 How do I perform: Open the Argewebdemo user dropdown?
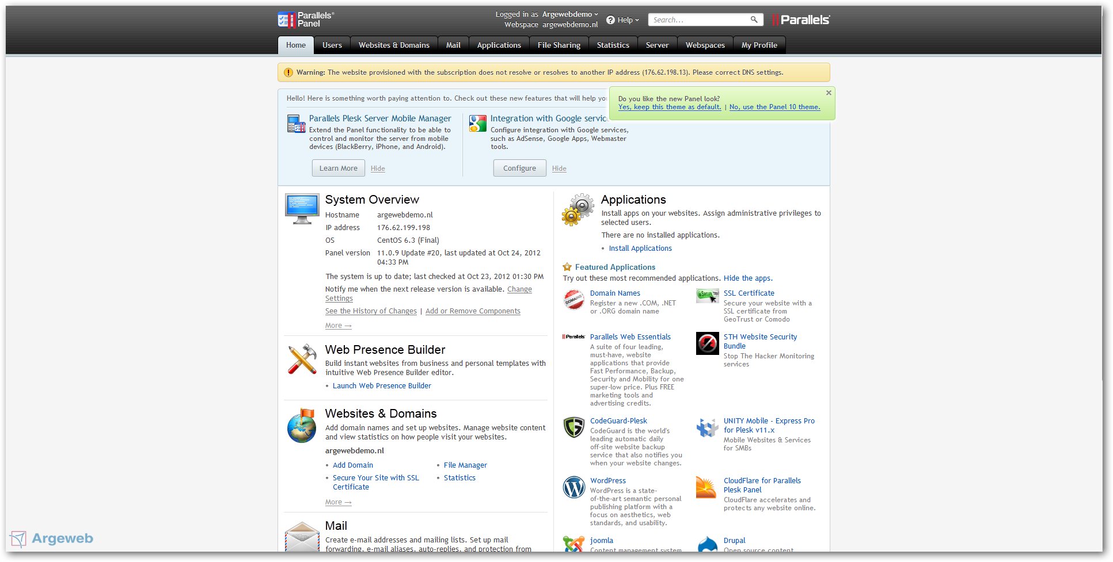tap(570, 14)
